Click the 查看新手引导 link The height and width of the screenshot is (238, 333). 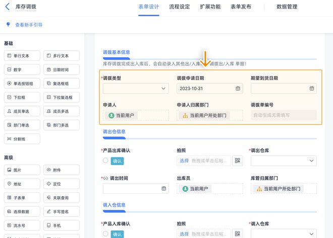[x=29, y=24]
